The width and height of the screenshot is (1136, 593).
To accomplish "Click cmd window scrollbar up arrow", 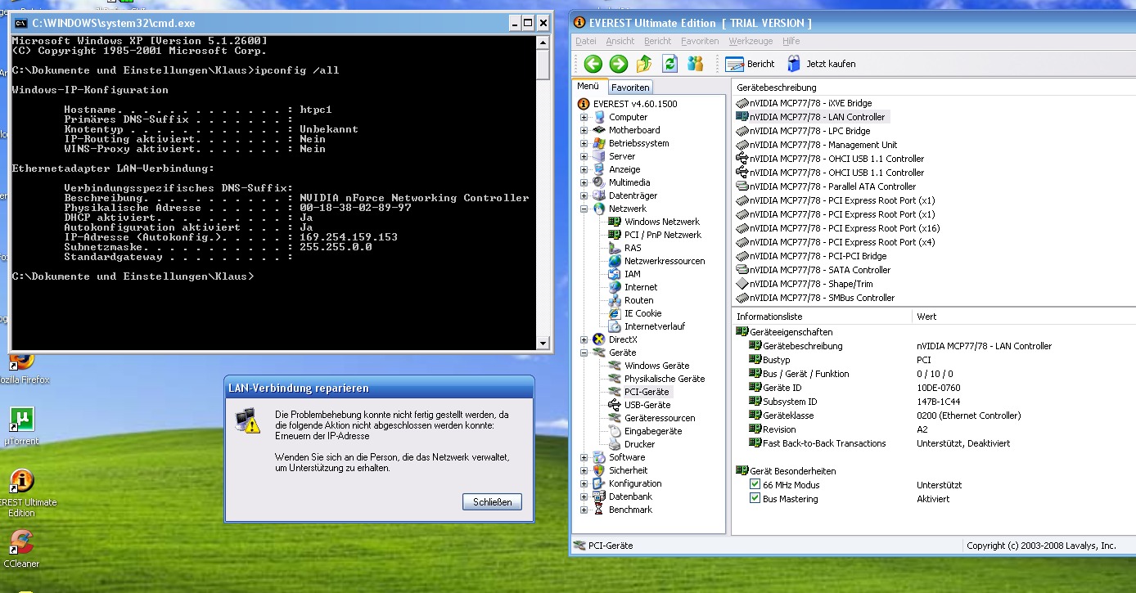I will (543, 41).
